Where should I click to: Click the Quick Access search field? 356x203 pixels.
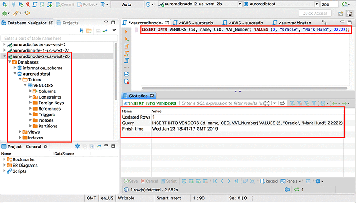[315, 13]
